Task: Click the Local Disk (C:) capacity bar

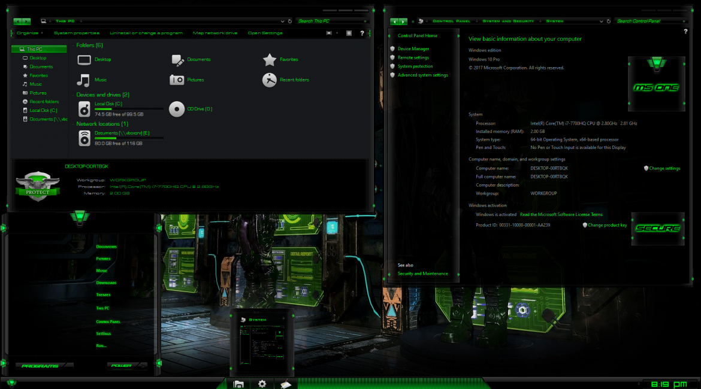Action: point(129,109)
